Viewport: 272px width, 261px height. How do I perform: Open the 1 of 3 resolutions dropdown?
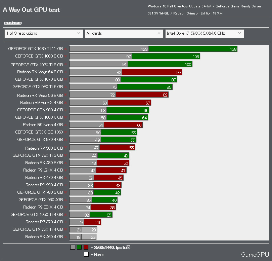[44, 34]
